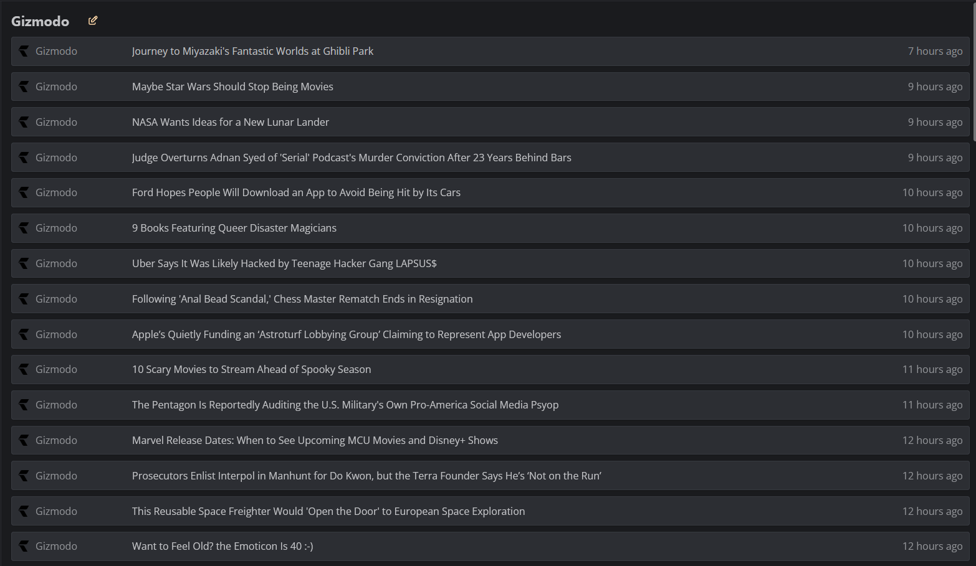This screenshot has width=976, height=566.
Task: Click the 'Gizmodo' source name on the Star Wars row
Action: 56,87
